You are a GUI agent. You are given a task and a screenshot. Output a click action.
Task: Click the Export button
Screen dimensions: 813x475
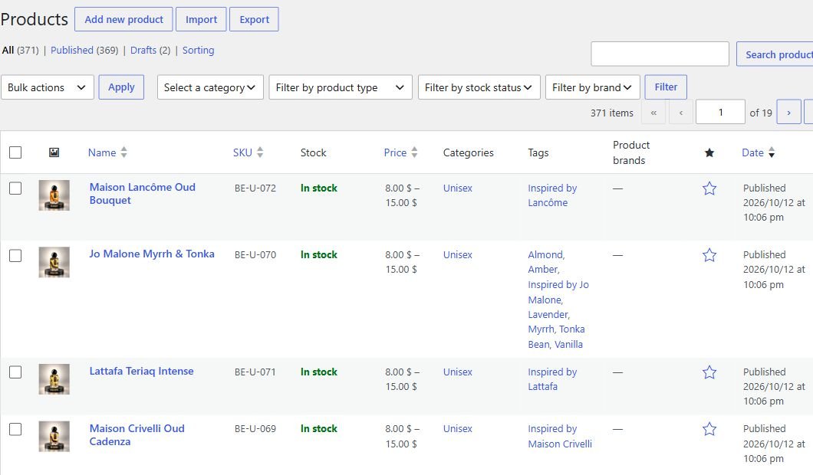(x=254, y=19)
